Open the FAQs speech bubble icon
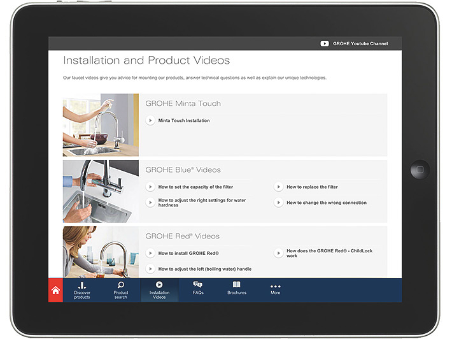 [198, 284]
